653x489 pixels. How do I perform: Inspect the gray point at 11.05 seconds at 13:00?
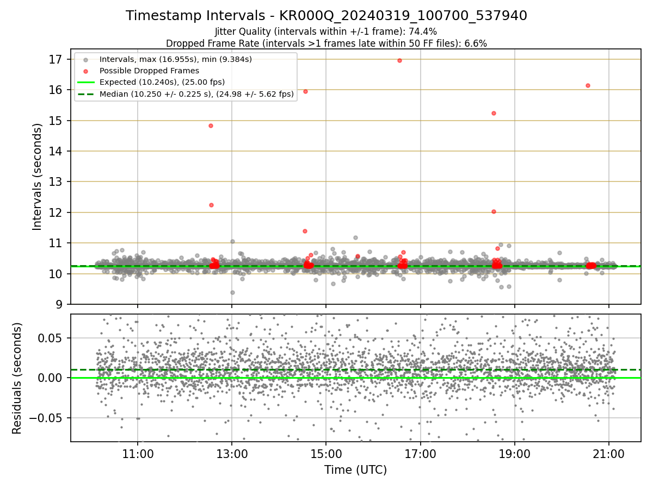pyautogui.click(x=232, y=241)
